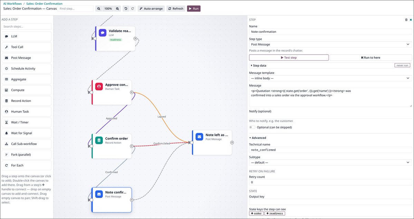This screenshot has width=414, height=219.
Task: Click the Refresh button
Action: click(x=176, y=9)
